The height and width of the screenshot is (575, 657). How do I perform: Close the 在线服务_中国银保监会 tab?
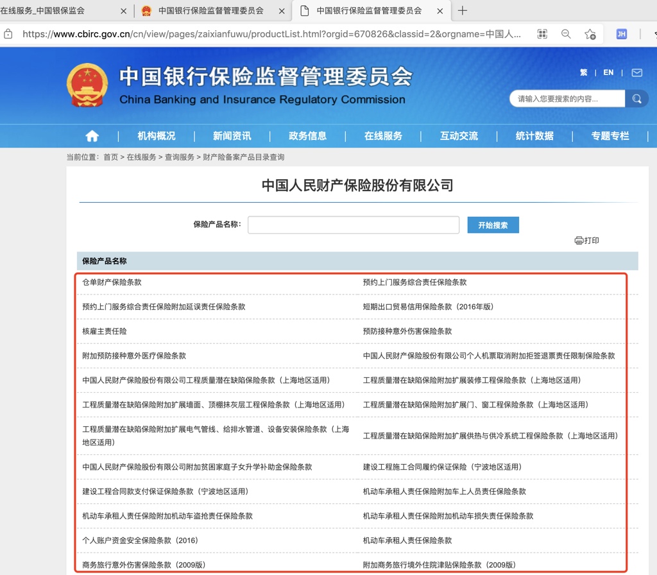pos(123,12)
